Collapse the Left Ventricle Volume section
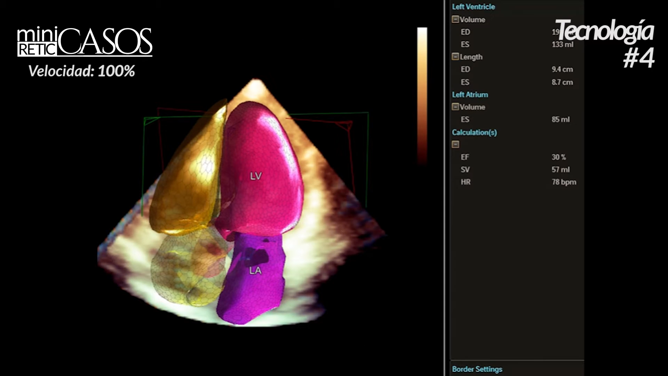The width and height of the screenshot is (668, 376). pyautogui.click(x=455, y=19)
